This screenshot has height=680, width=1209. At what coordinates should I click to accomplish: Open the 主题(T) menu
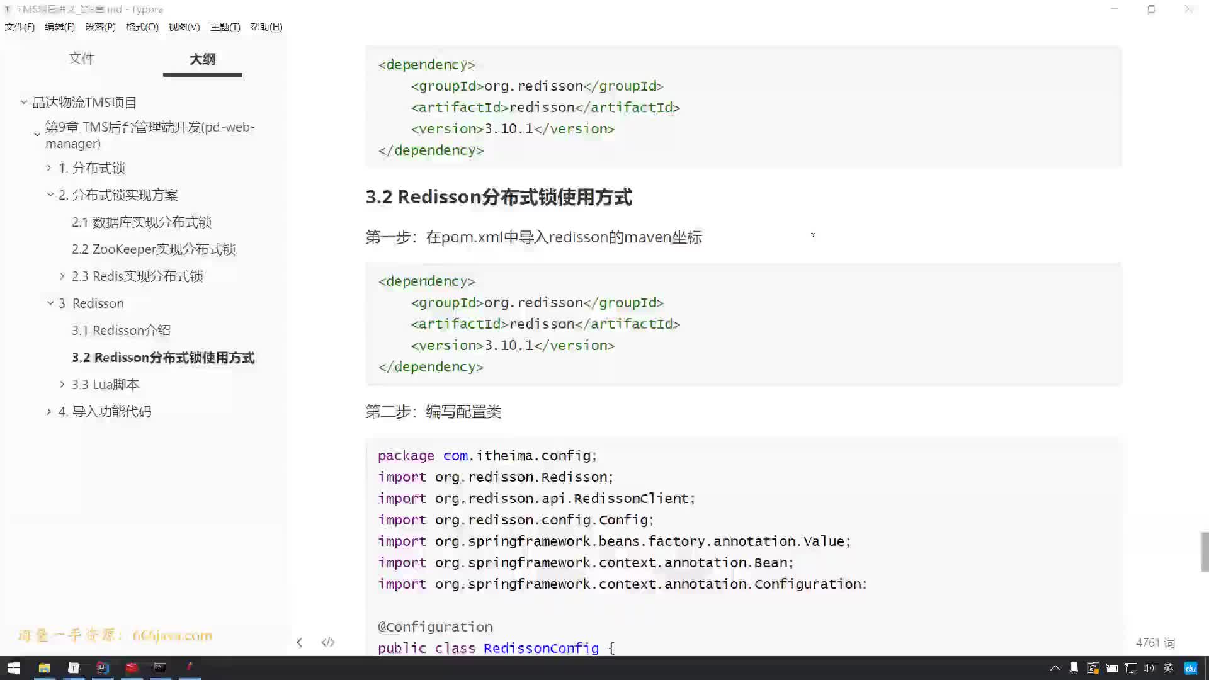(x=225, y=26)
